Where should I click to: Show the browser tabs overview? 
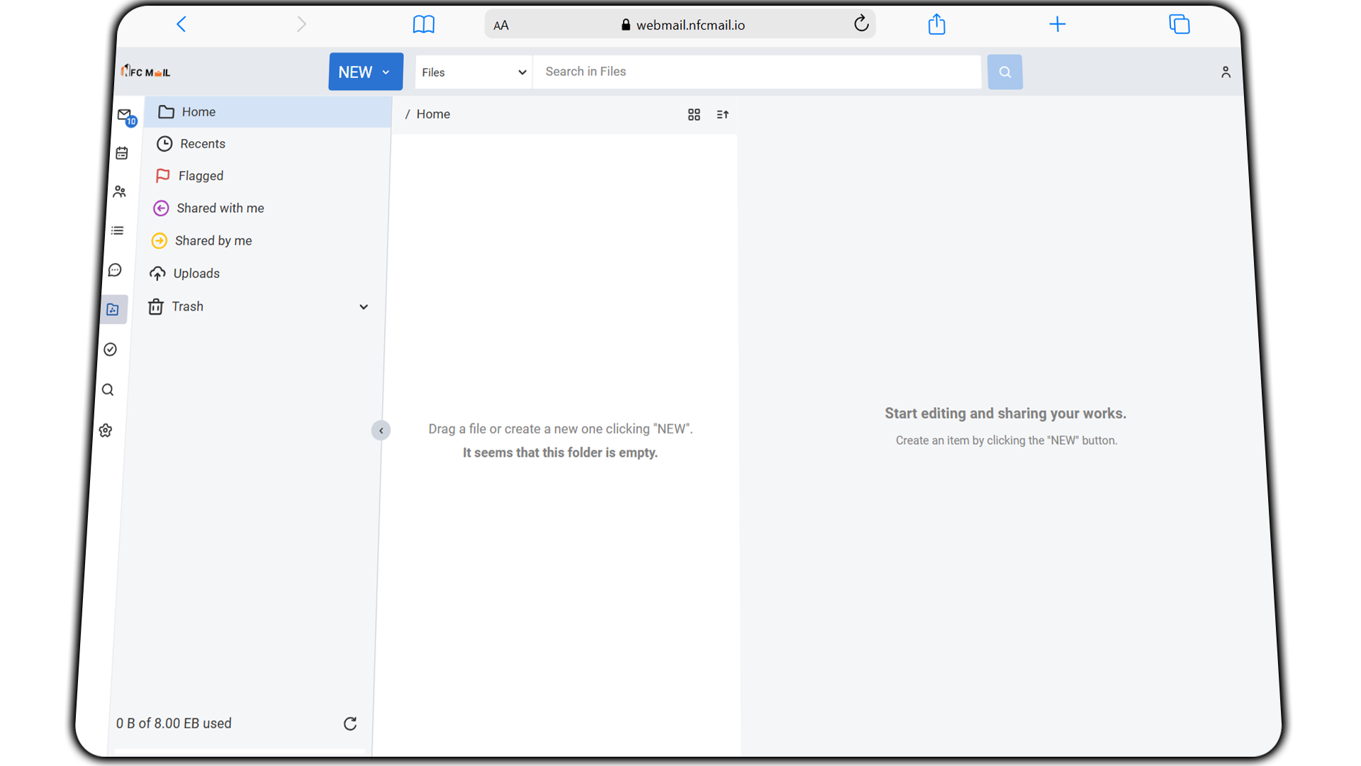point(1179,24)
